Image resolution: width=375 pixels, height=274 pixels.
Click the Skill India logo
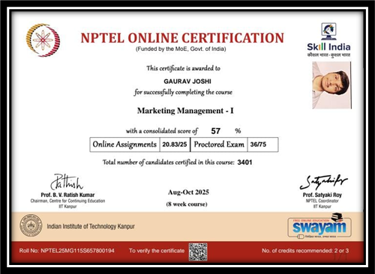(x=328, y=40)
